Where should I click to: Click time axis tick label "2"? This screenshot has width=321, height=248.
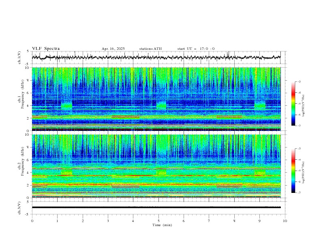83,221
